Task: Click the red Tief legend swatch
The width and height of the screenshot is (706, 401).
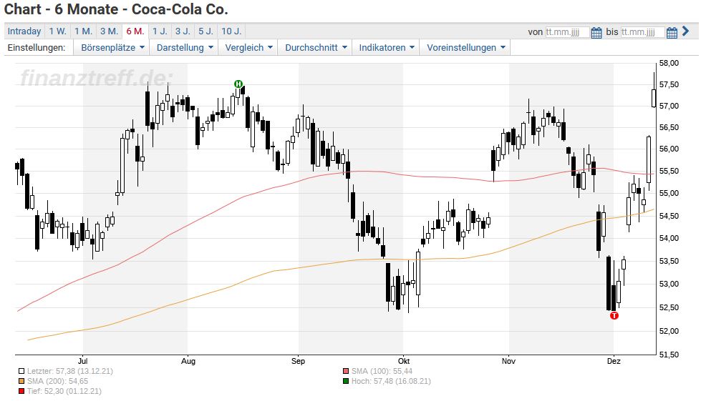Action: [21, 391]
